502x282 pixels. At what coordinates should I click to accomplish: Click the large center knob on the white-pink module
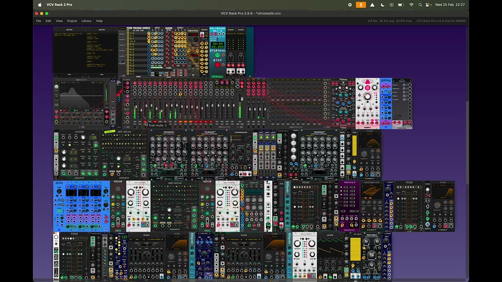367,97
